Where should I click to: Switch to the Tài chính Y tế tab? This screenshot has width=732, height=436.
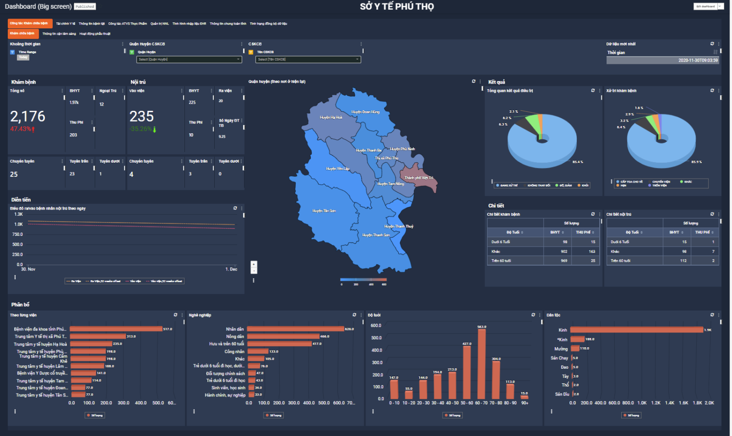65,23
